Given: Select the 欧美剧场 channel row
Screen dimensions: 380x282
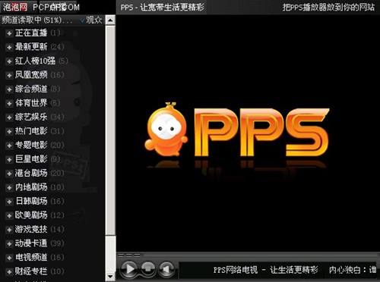Looking at the screenshot, I should 40,215.
